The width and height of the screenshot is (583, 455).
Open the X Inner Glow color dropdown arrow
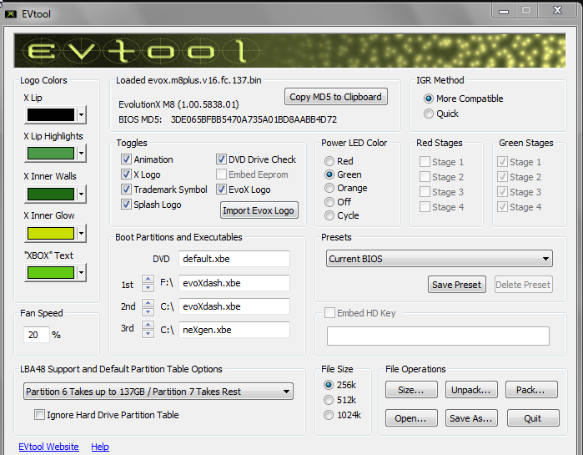(81, 233)
